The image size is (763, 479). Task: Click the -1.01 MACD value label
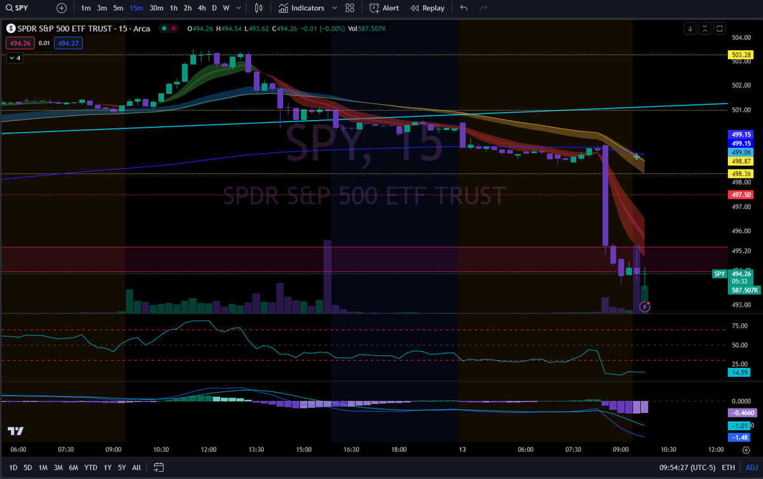[x=740, y=425]
